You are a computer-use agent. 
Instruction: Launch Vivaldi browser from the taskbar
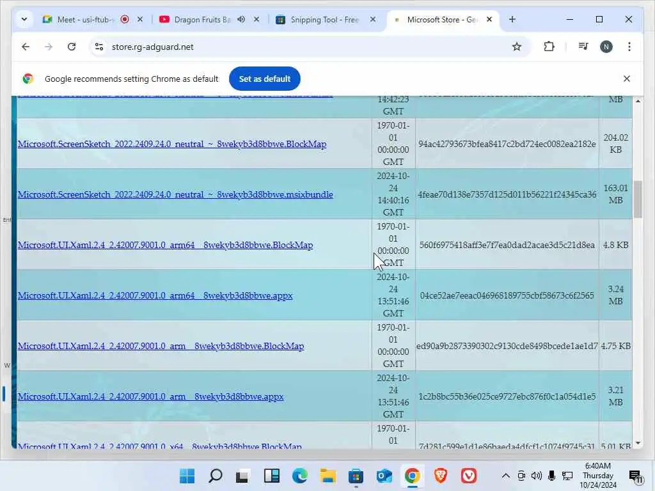coord(469,476)
